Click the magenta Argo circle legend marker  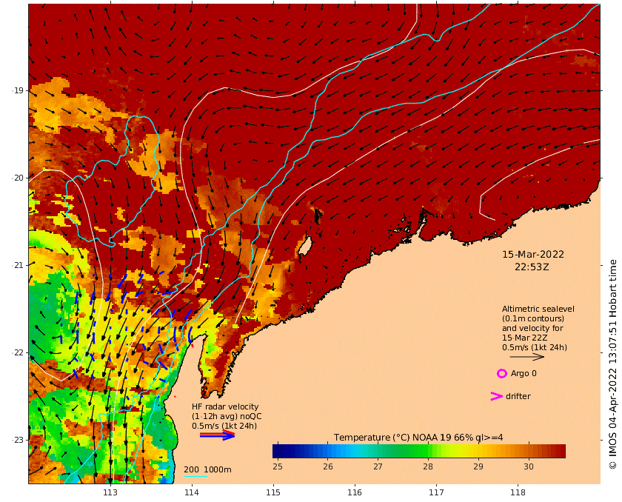coord(502,373)
